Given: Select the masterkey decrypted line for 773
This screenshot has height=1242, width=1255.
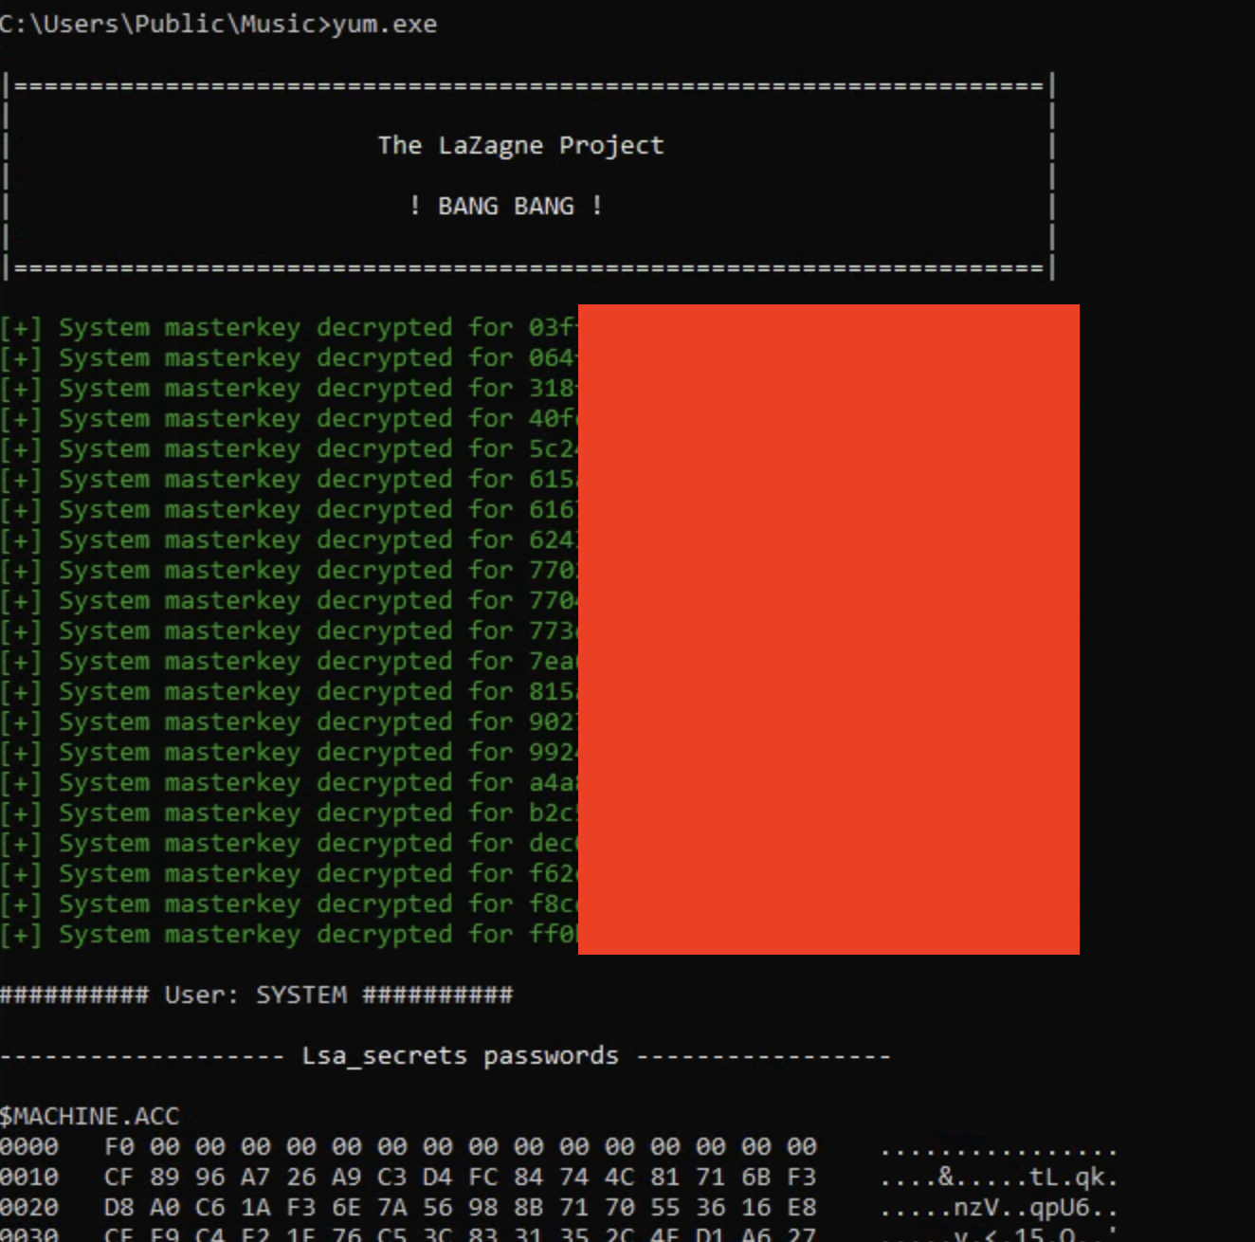Looking at the screenshot, I should [288, 630].
